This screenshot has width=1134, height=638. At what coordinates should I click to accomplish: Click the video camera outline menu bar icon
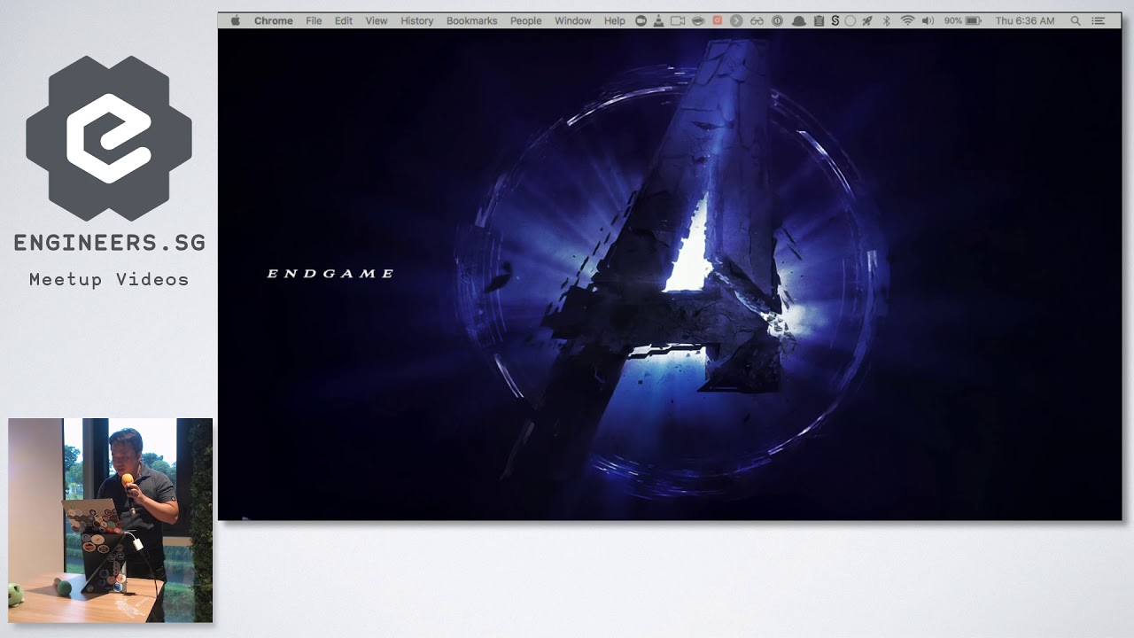click(678, 20)
